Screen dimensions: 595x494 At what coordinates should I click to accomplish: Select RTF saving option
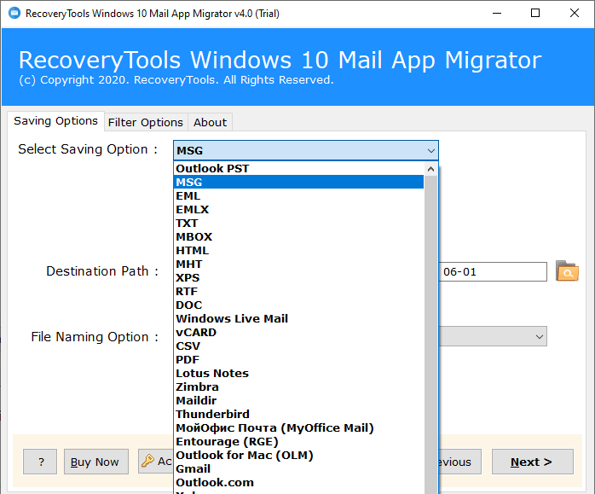tap(298, 291)
